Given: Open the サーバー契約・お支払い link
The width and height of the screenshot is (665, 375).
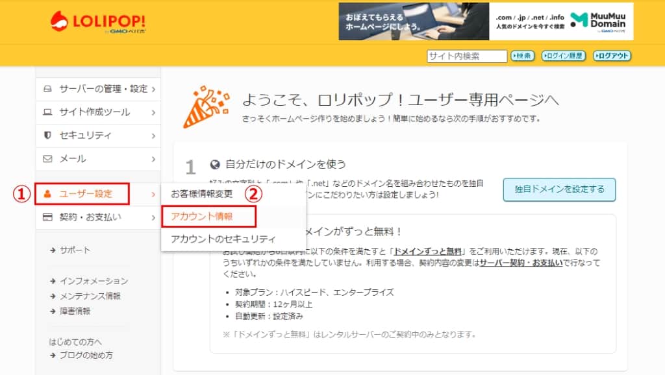Looking at the screenshot, I should 521,263.
